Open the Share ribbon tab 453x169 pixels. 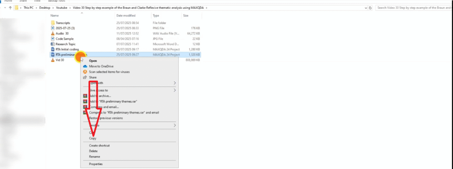click(23, 1)
